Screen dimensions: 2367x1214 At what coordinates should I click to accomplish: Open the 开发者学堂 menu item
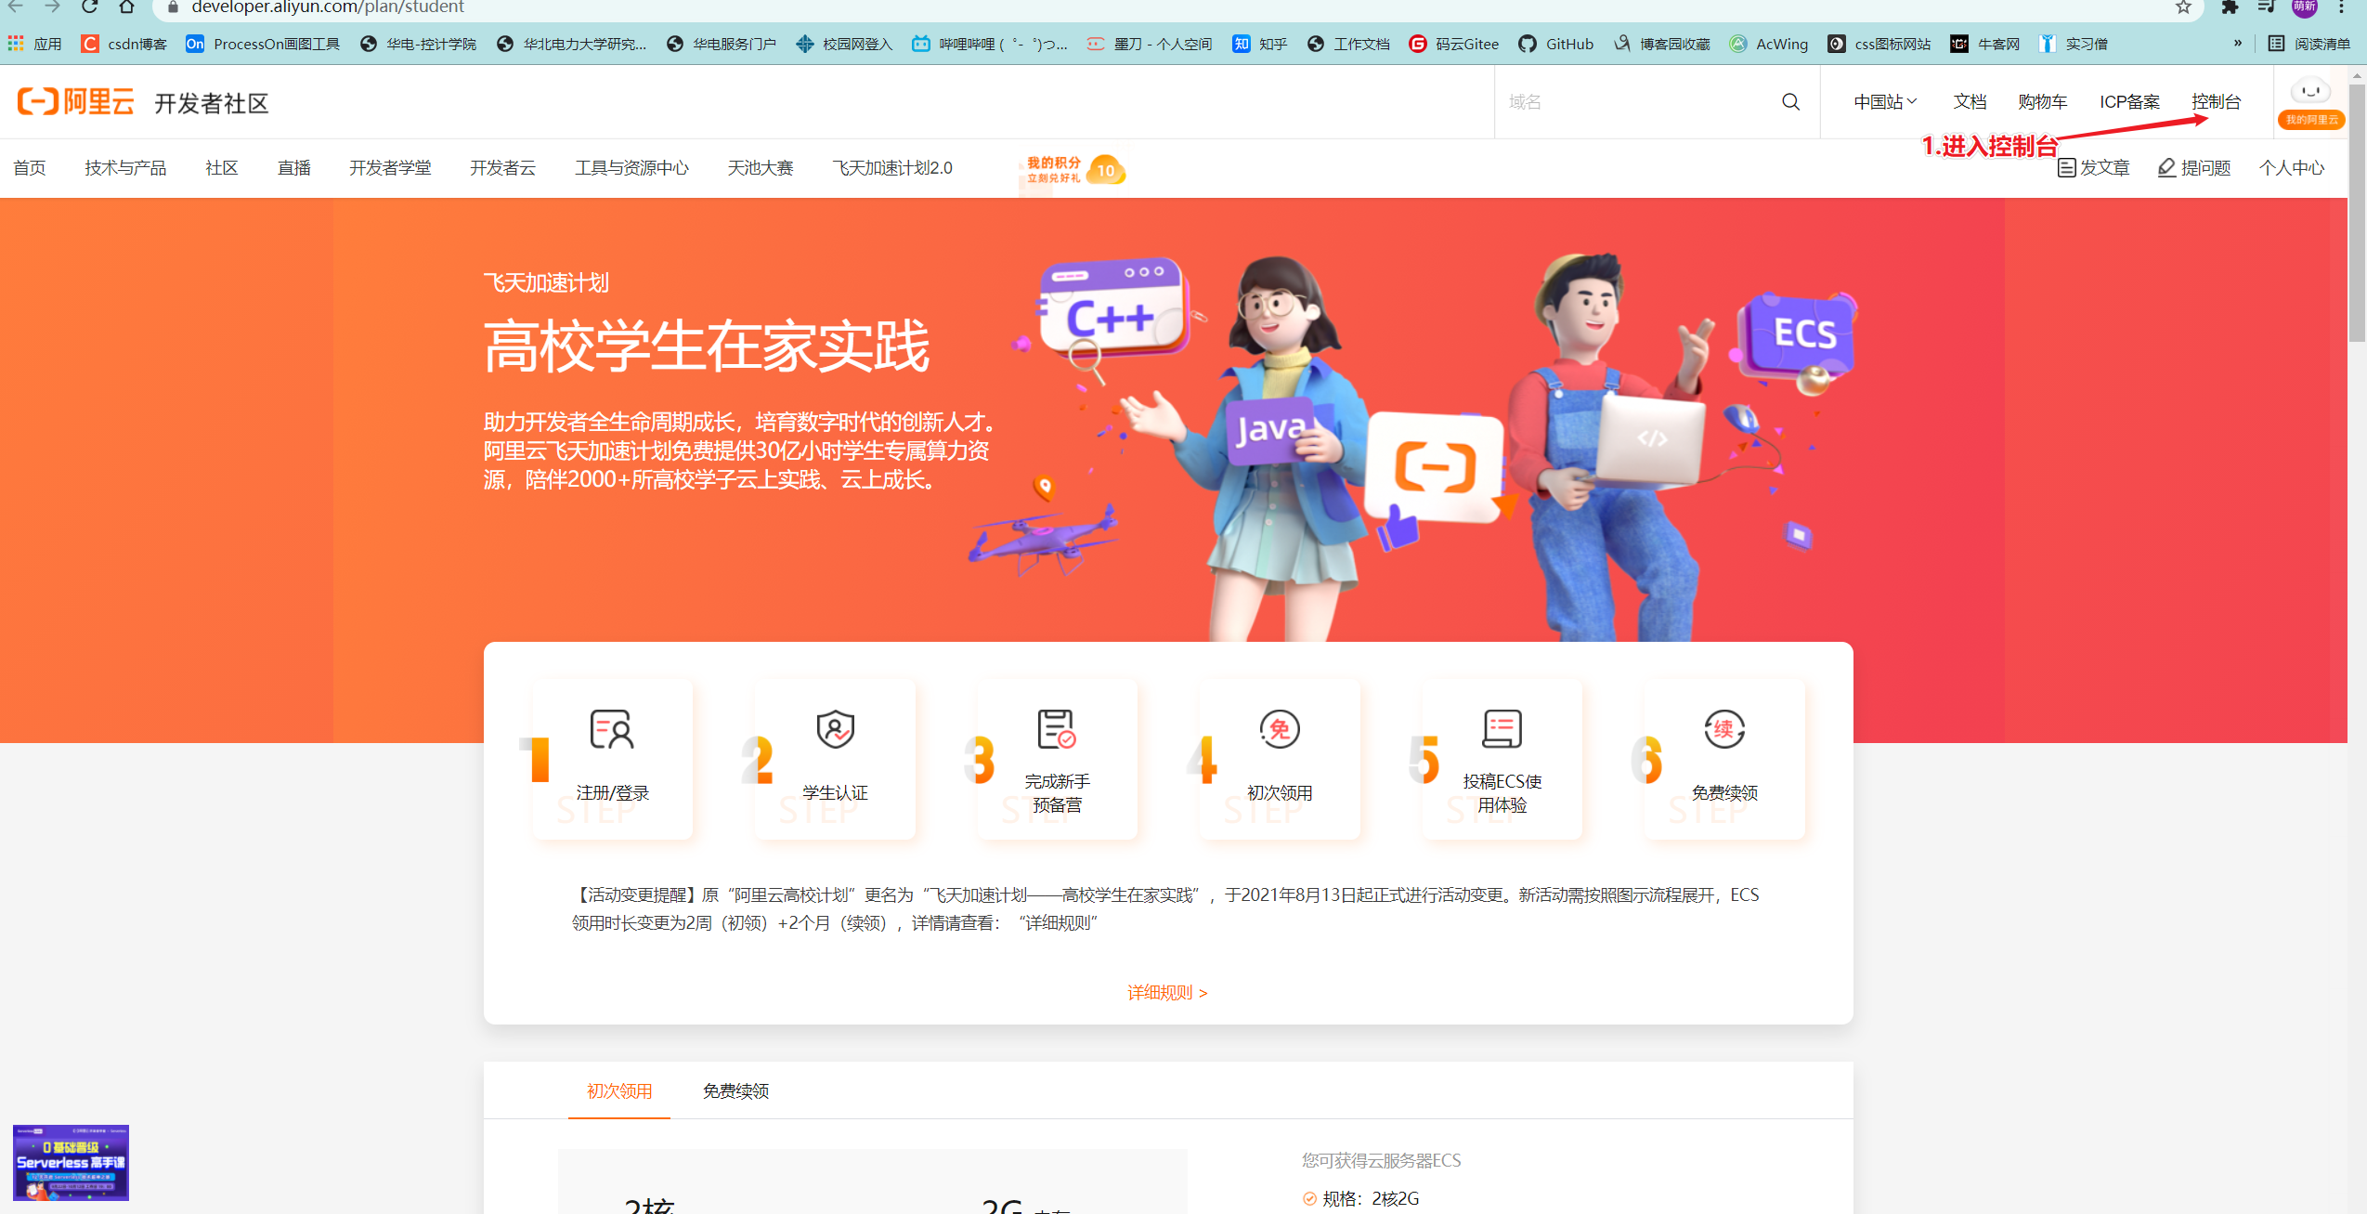coord(390,168)
